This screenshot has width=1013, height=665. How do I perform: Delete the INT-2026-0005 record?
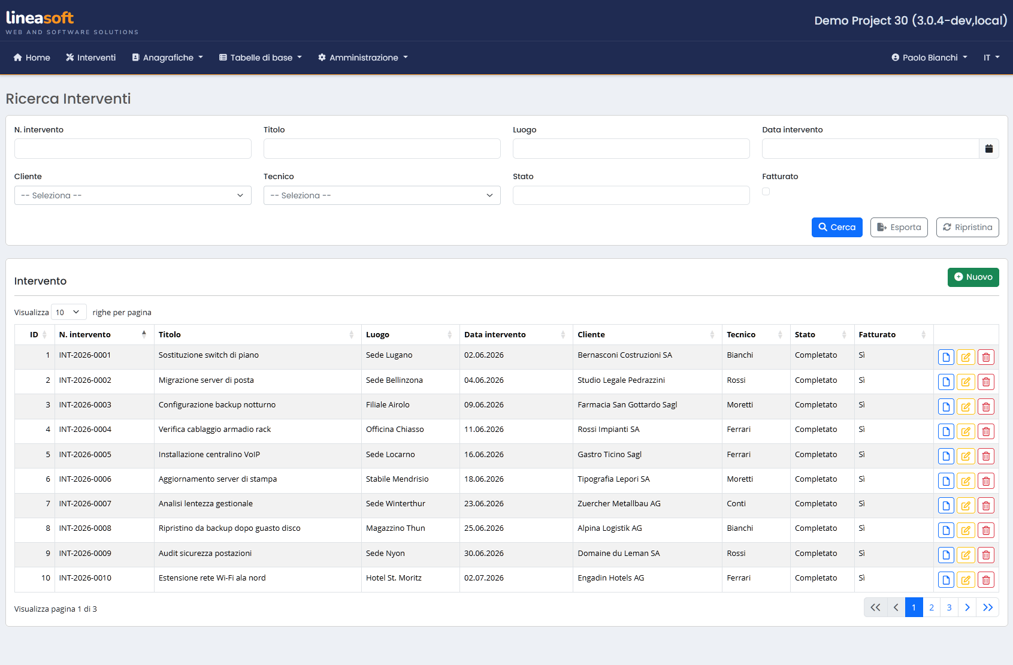pos(986,457)
